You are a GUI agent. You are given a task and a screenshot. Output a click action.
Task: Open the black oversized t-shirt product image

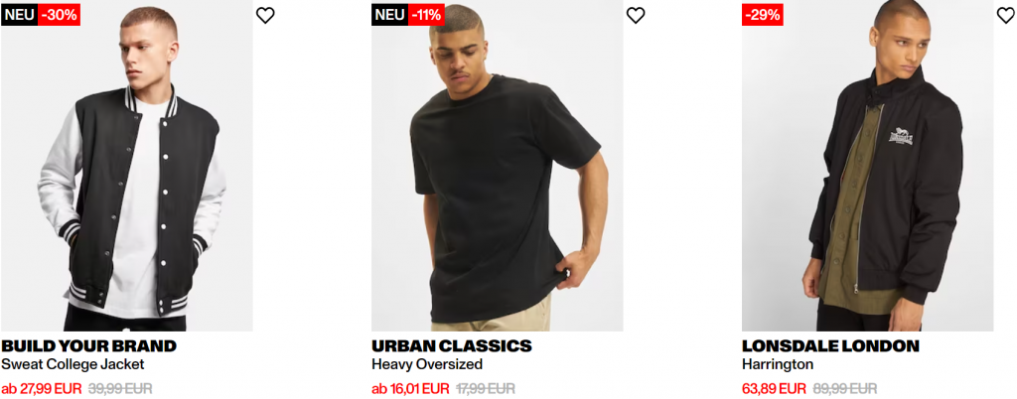(498, 166)
